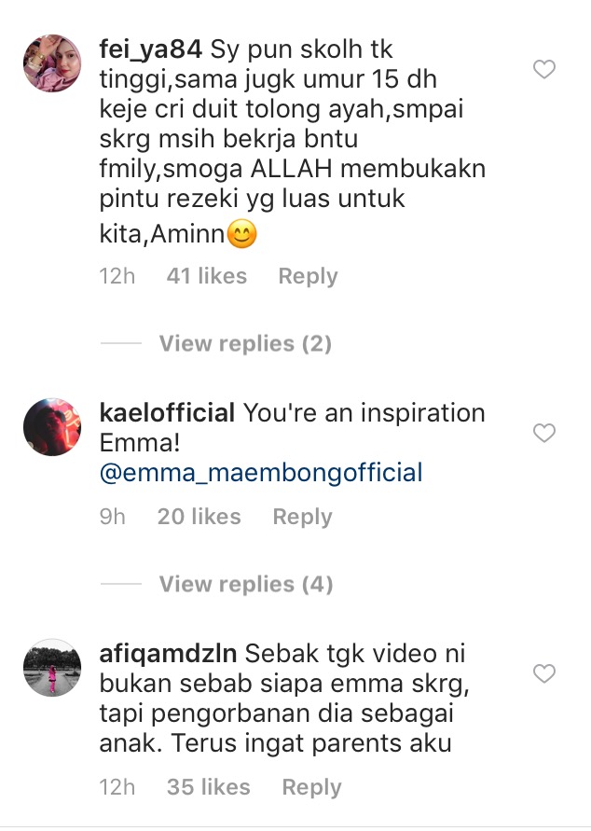Reply to fei_ya84's comment
591x831 pixels.
tap(308, 276)
